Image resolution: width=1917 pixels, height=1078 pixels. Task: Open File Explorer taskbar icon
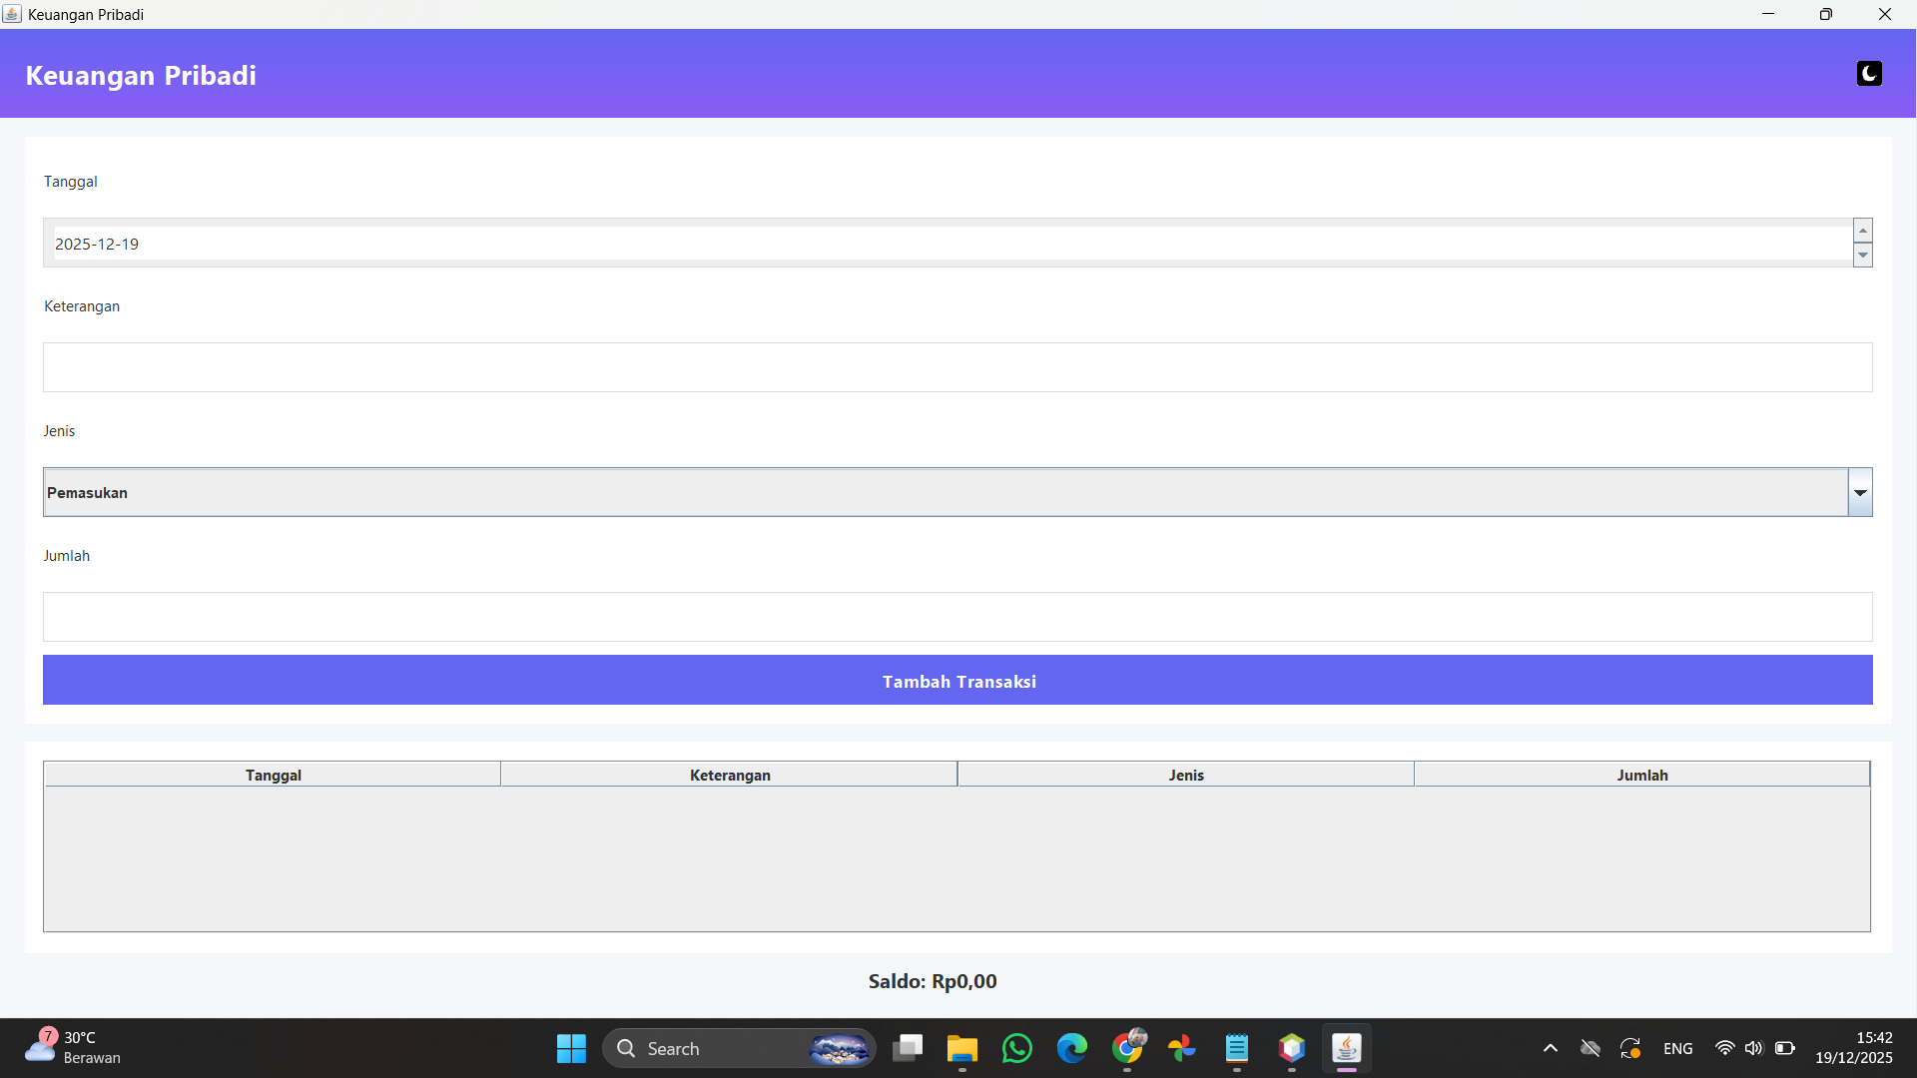tap(961, 1048)
